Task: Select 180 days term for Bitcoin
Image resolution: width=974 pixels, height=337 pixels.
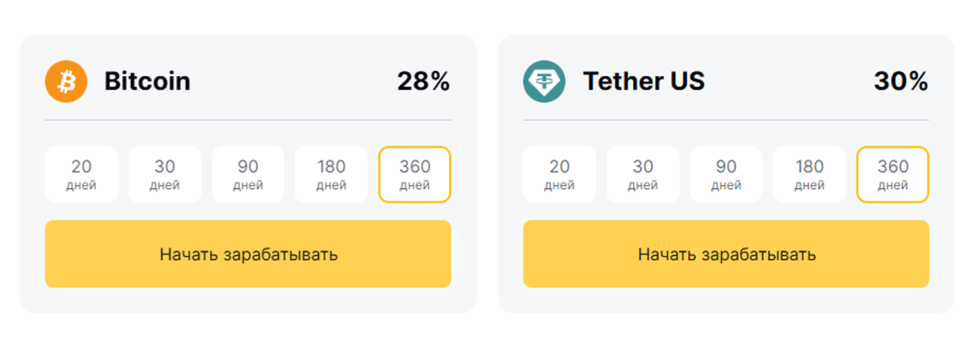Action: [331, 175]
